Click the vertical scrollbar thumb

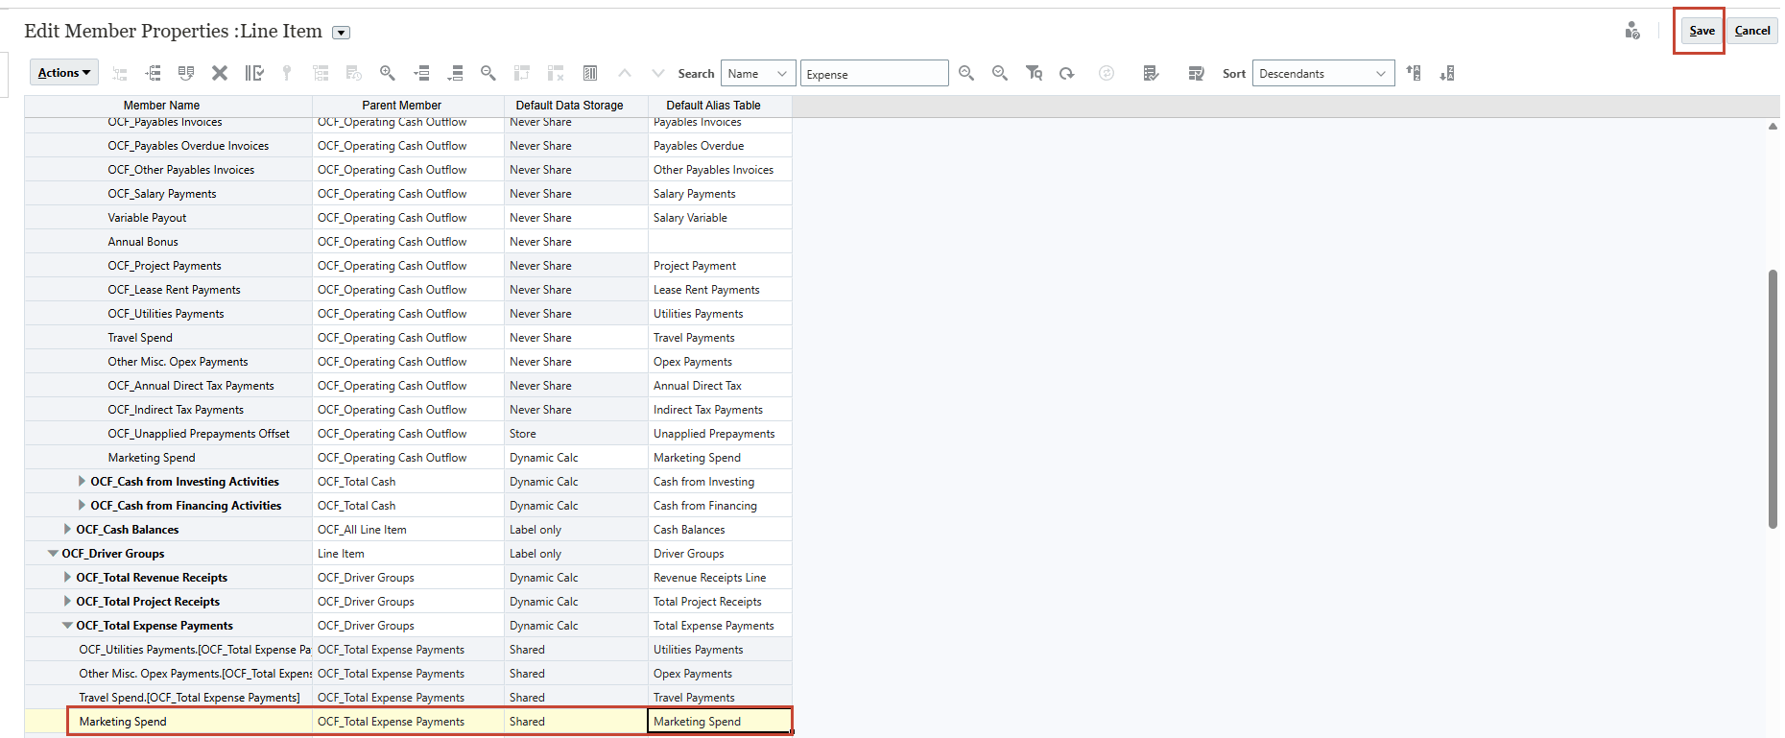coord(1773,398)
